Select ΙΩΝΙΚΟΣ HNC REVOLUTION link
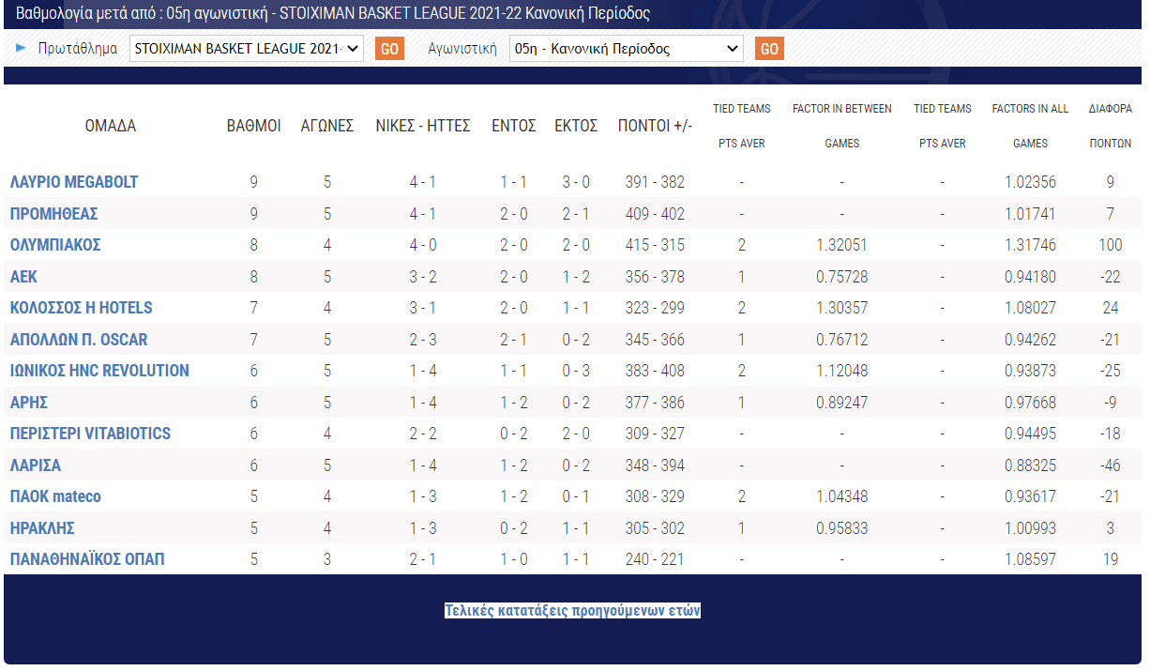Screen dimensions: 1150x671 point(99,371)
